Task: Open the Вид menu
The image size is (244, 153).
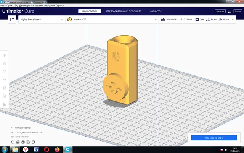Action: coord(16,5)
